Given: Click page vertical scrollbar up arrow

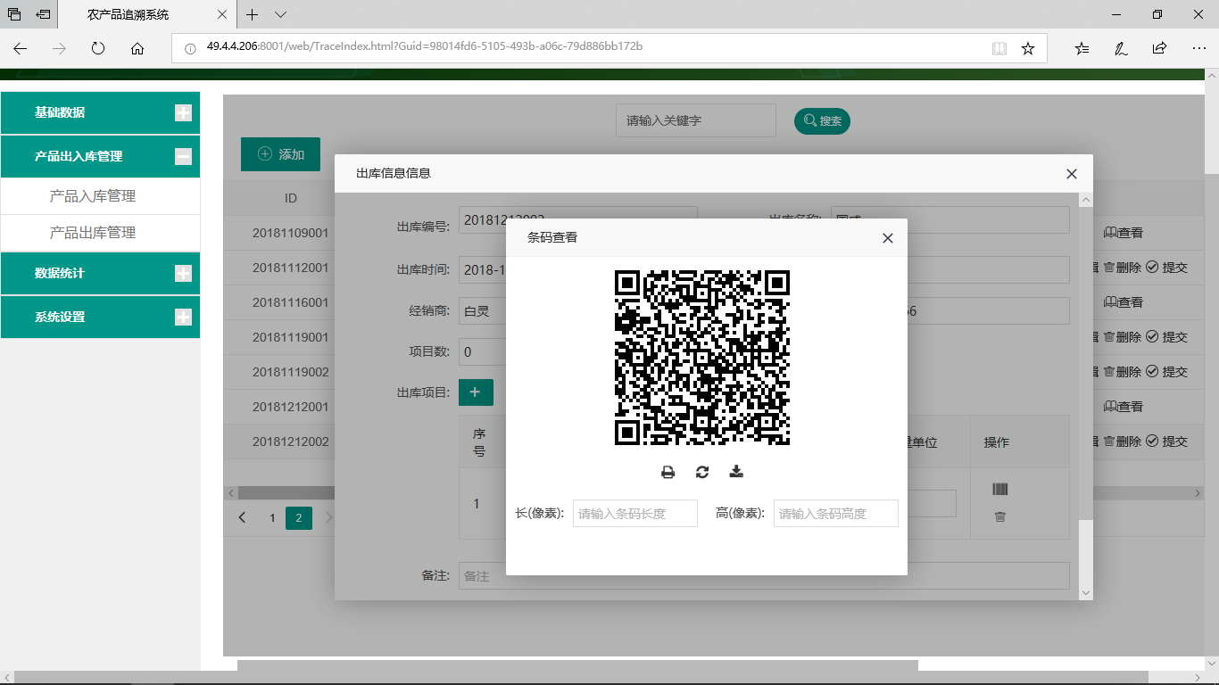Looking at the screenshot, I should tap(1211, 77).
